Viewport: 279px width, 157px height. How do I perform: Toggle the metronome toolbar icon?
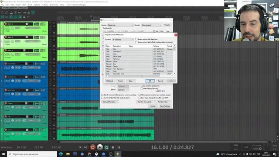pos(28,13)
